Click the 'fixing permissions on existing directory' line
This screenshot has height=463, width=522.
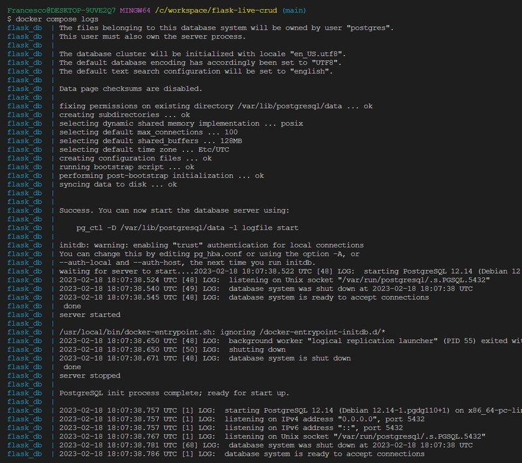click(216, 106)
